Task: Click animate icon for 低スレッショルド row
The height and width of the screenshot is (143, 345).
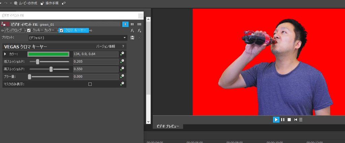Action: 122,61
